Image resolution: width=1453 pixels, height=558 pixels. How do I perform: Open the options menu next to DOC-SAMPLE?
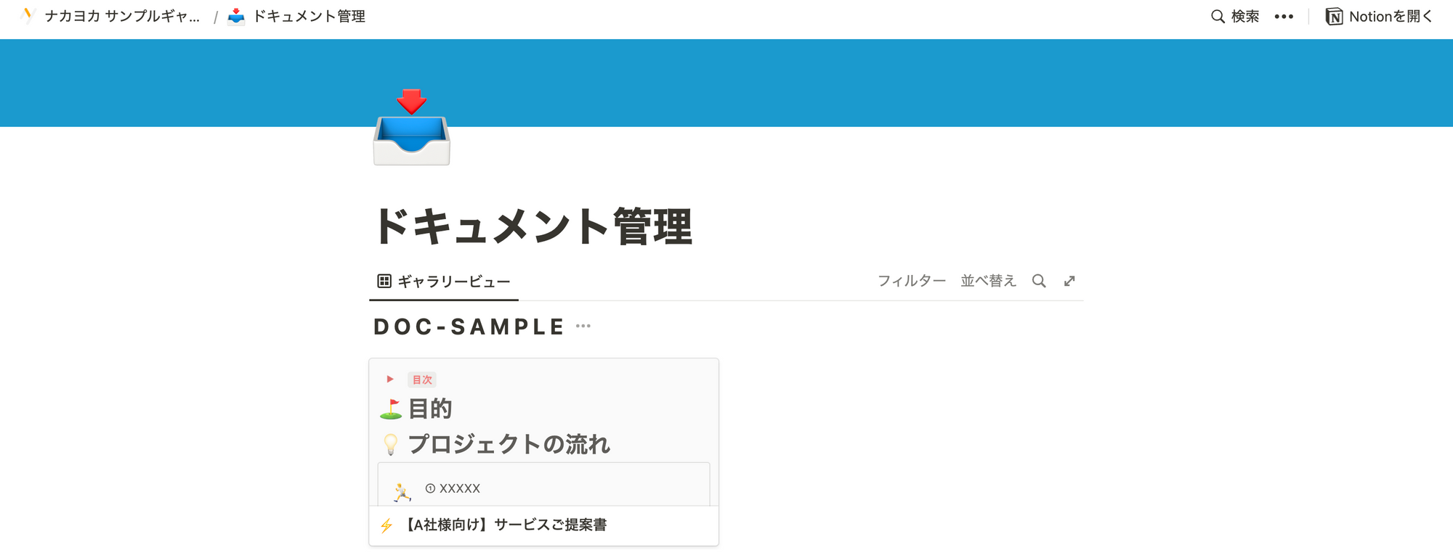tap(583, 327)
